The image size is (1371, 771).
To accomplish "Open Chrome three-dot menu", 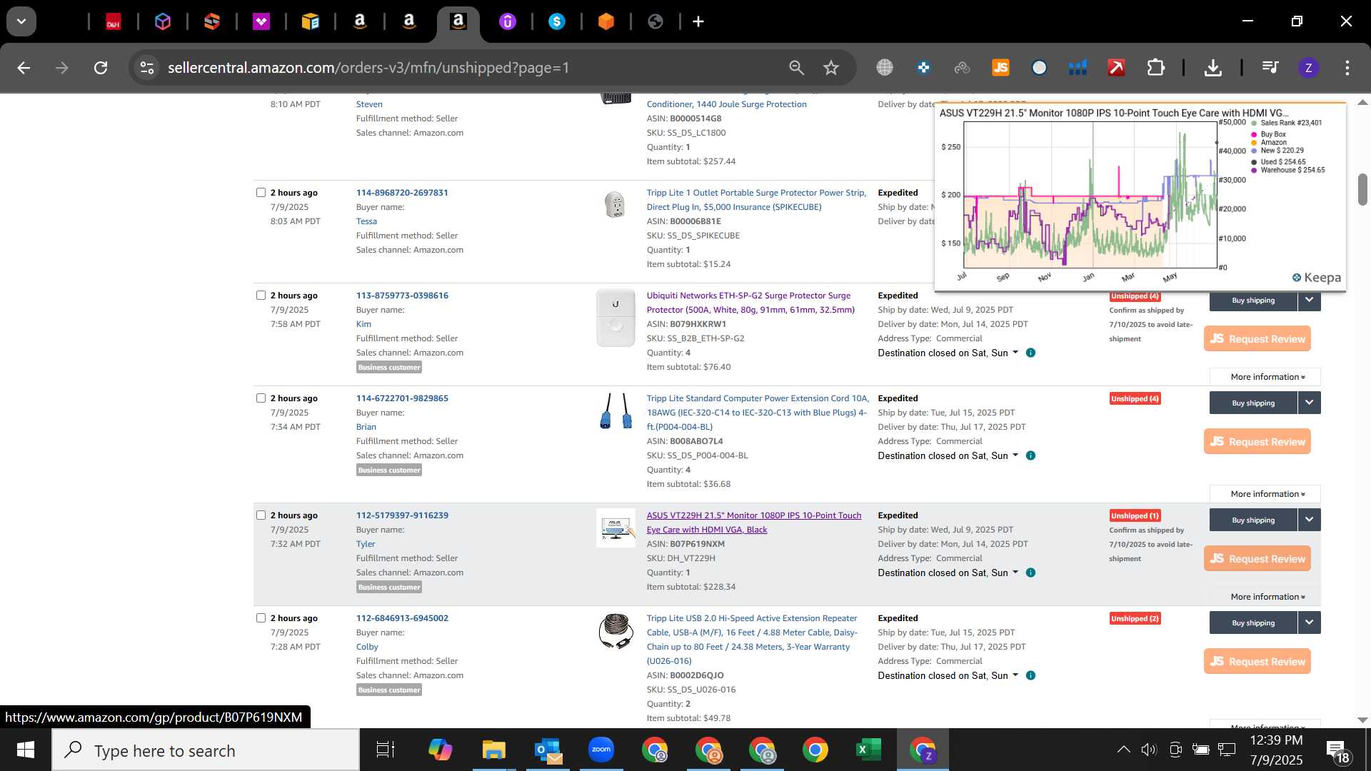I will [1347, 68].
